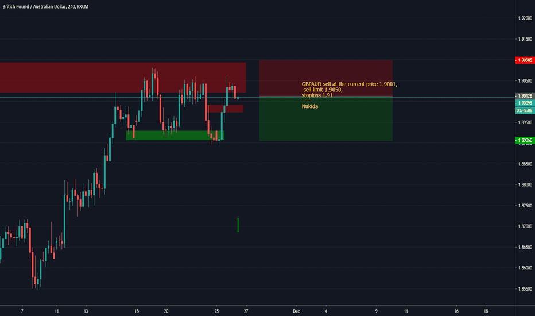
Task: Click the 1.88000 price axis label
Action: click(x=525, y=184)
